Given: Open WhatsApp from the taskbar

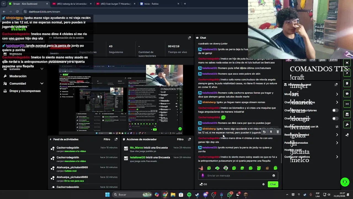Looking at the screenshot, I should [229, 195].
